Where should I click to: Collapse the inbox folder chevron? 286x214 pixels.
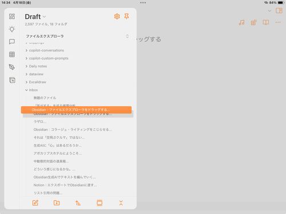[x=26, y=90]
